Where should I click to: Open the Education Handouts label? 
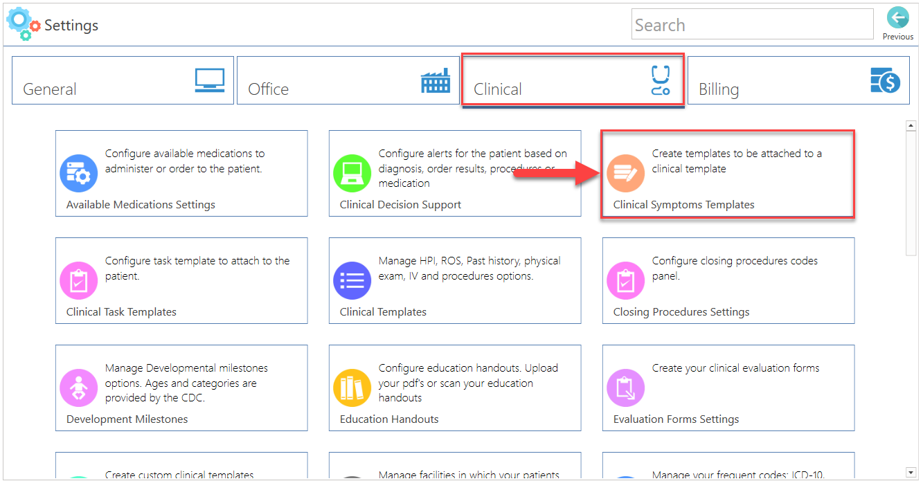389,419
